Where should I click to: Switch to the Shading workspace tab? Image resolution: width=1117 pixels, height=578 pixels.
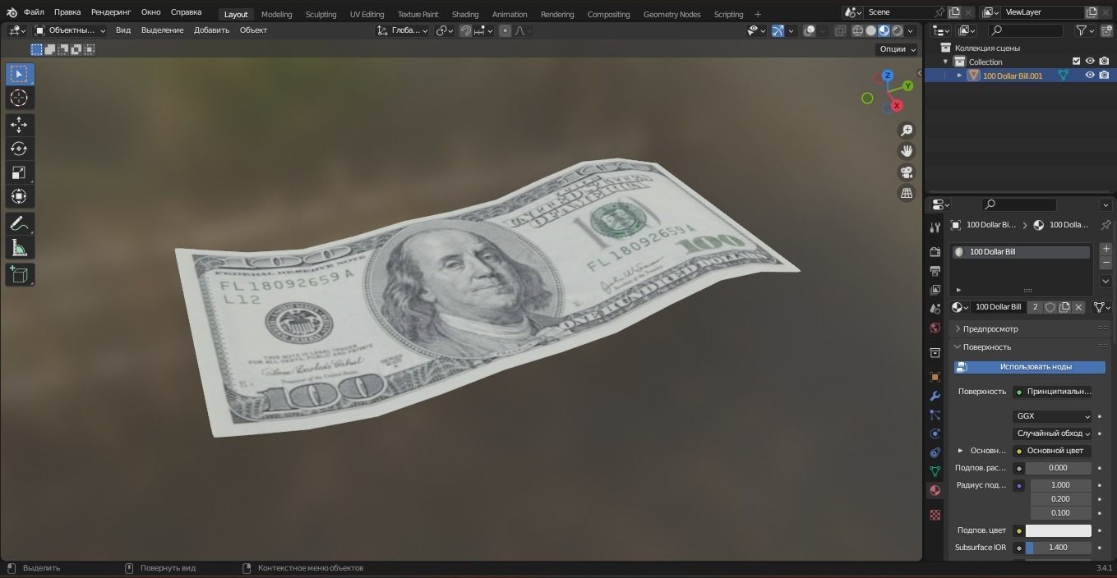(464, 13)
